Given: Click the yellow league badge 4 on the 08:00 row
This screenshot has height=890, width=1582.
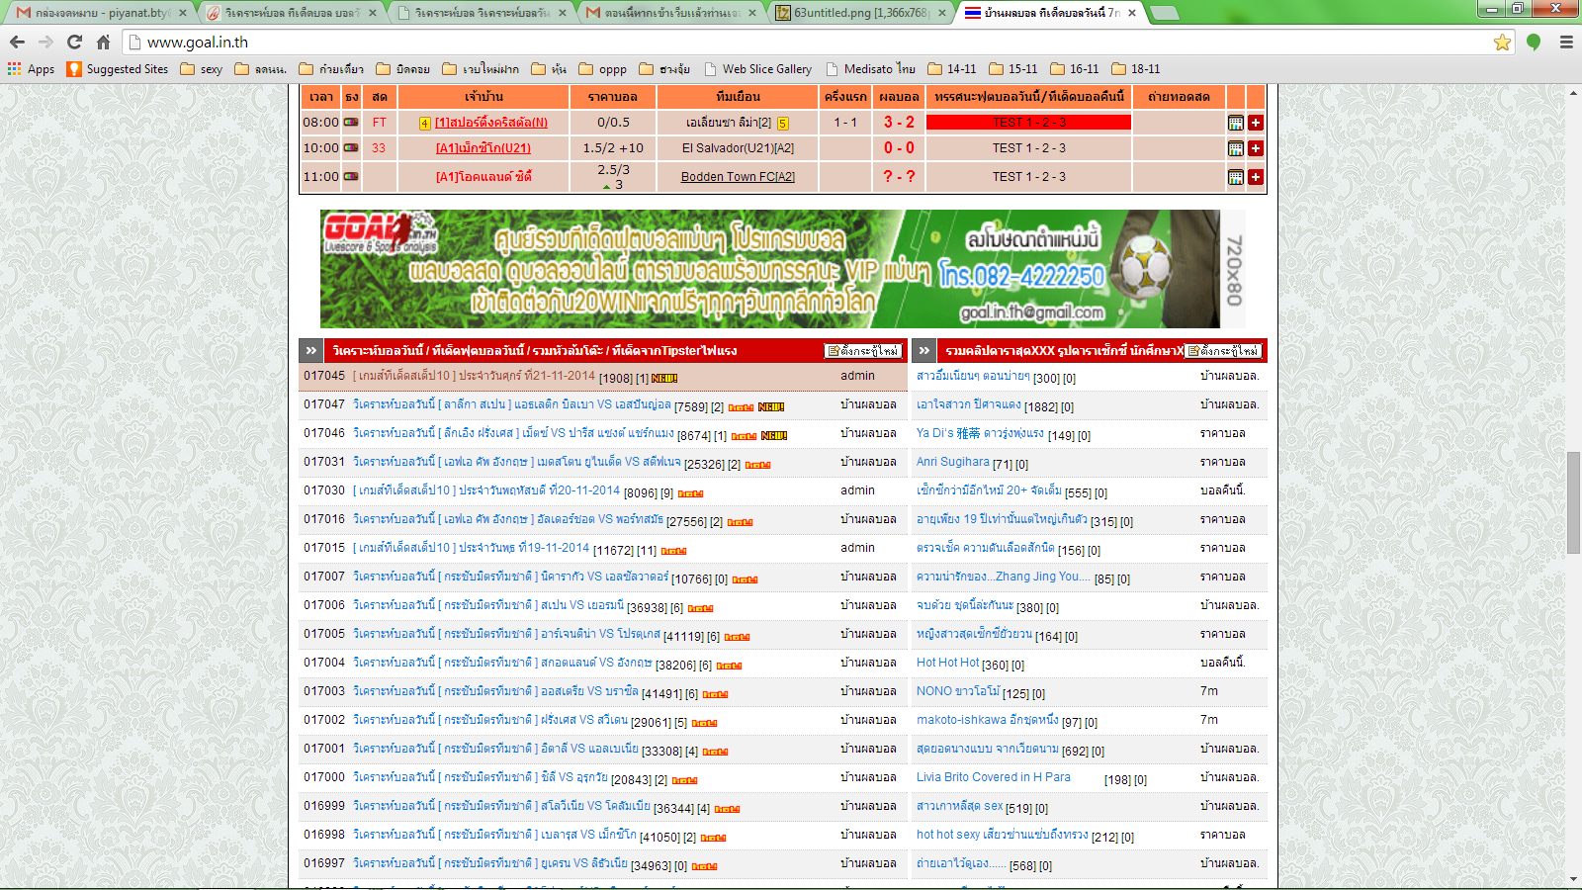Looking at the screenshot, I should pos(424,124).
